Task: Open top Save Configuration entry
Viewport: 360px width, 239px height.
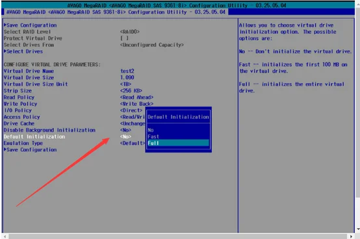Action: [x=31, y=25]
